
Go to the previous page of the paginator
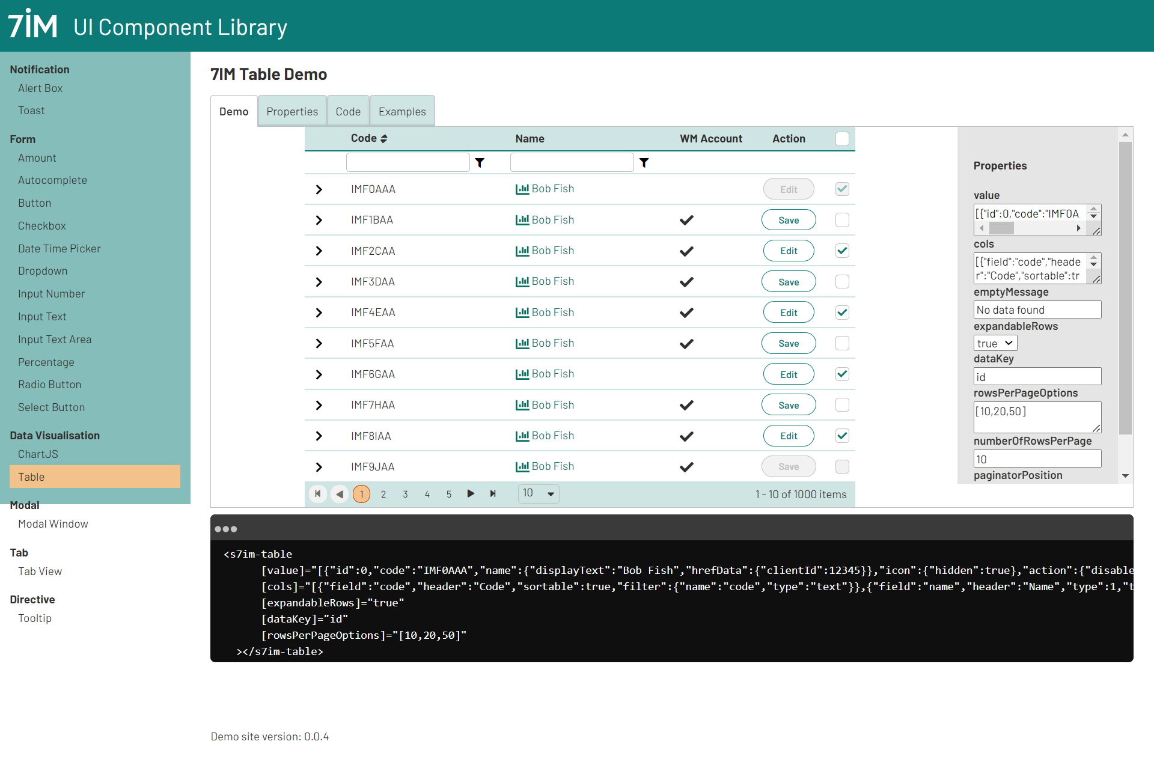click(x=340, y=494)
